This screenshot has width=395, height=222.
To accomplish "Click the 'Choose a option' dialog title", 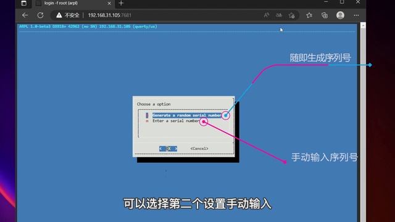I will (x=154, y=104).
